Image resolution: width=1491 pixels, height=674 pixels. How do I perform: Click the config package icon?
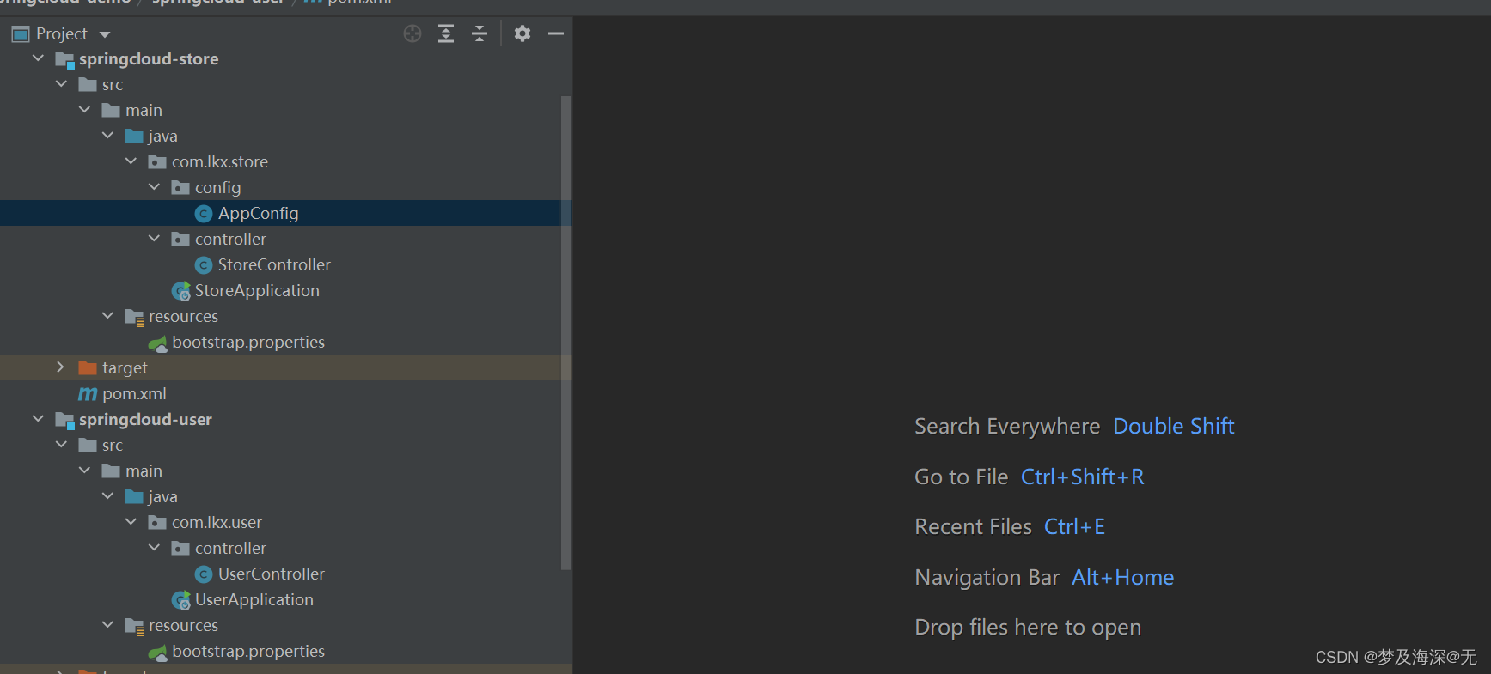[x=180, y=187]
